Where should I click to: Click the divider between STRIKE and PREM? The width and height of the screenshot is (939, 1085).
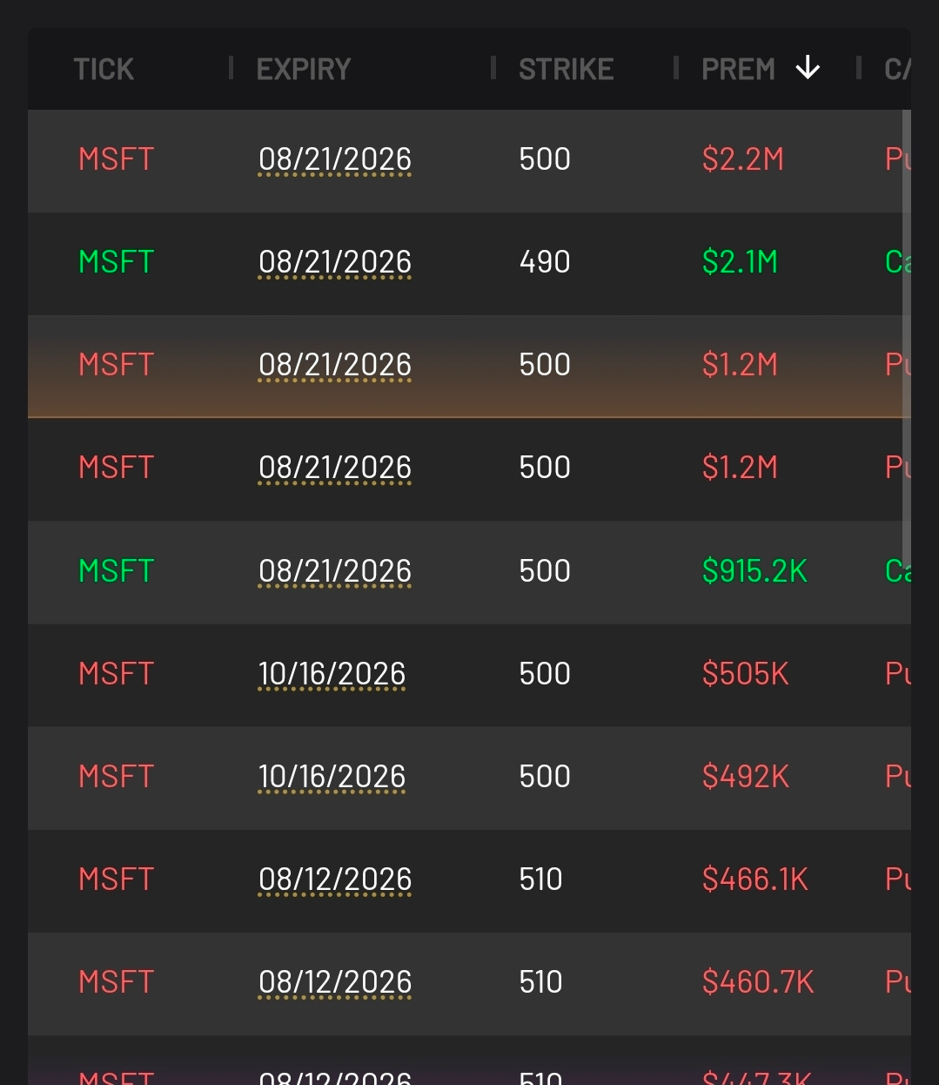click(x=676, y=68)
